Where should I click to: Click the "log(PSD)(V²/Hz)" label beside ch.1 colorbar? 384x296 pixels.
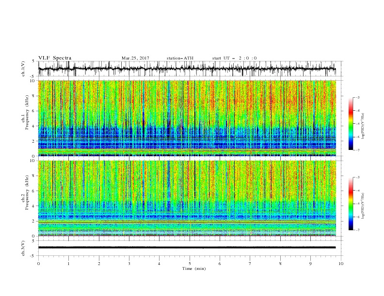point(363,126)
